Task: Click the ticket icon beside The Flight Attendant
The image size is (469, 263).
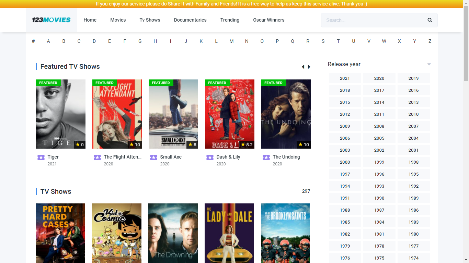Action: pos(97,158)
